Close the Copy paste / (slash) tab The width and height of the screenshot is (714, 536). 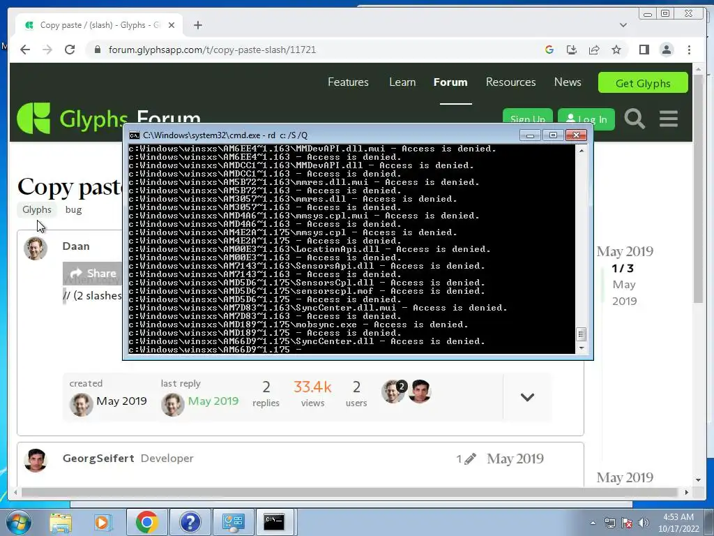tap(172, 25)
